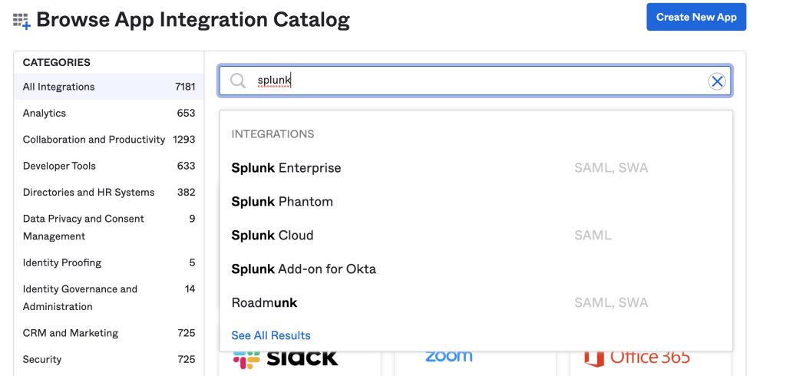
Task: Filter by Developer Tools category
Action: [x=109, y=166]
